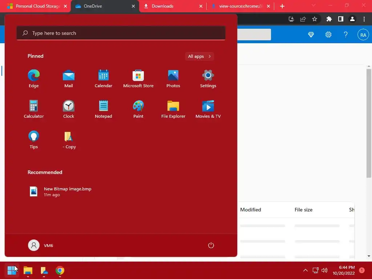Launch the Paint app
Image resolution: width=372 pixels, height=279 pixels.
click(138, 109)
